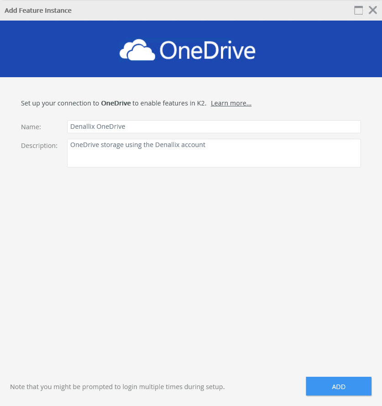Click the ADD button
The width and height of the screenshot is (382, 406).
339,386
